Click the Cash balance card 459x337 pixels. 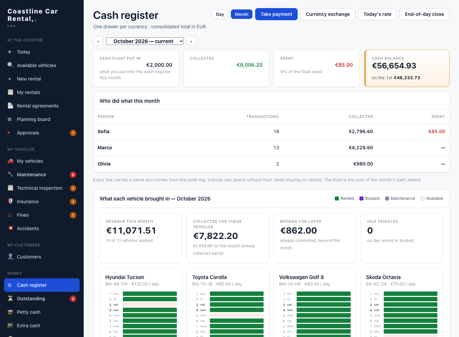pyautogui.click(x=407, y=68)
